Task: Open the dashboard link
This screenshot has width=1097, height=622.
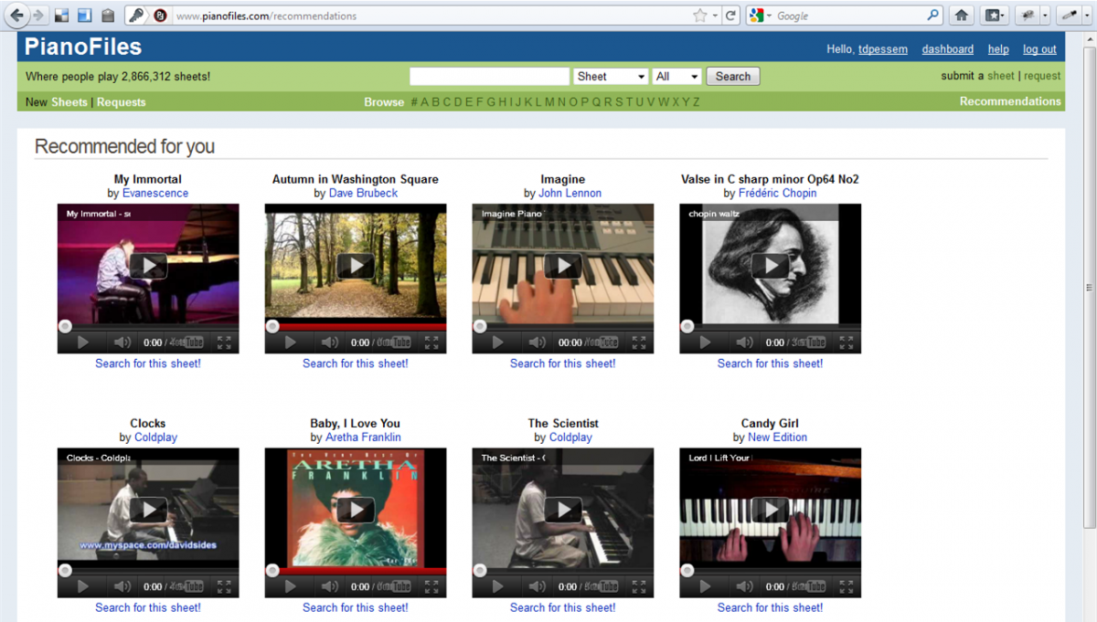Action: pyautogui.click(x=948, y=49)
